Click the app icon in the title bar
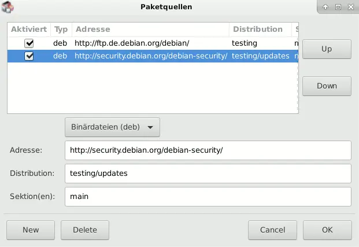 (8, 7)
